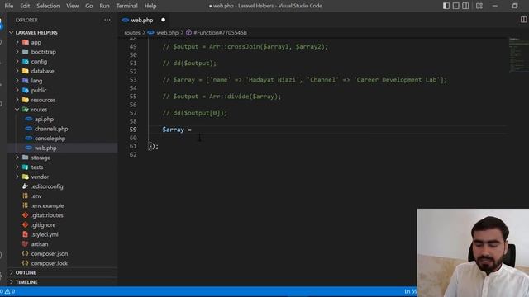Open the Terminal menu
Screen dimensions: 529x297
pyautogui.click(x=126, y=6)
